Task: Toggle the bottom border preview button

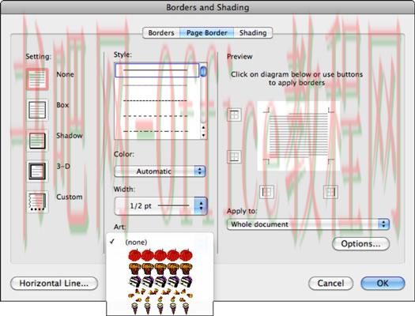Action: pos(234,156)
